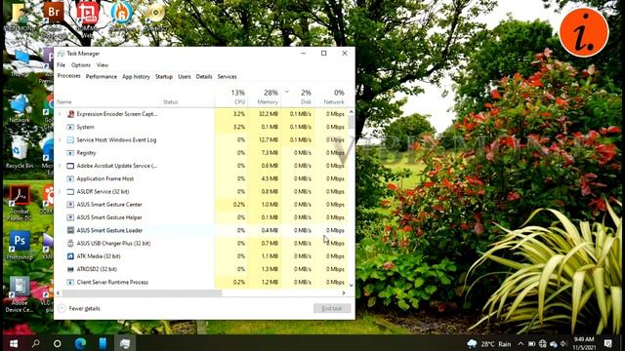Open taskbar clock showing 9:49 AM
This screenshot has width=625, height=351.
(585, 343)
